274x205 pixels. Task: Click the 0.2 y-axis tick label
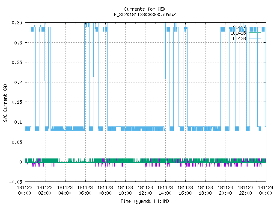[18, 82]
